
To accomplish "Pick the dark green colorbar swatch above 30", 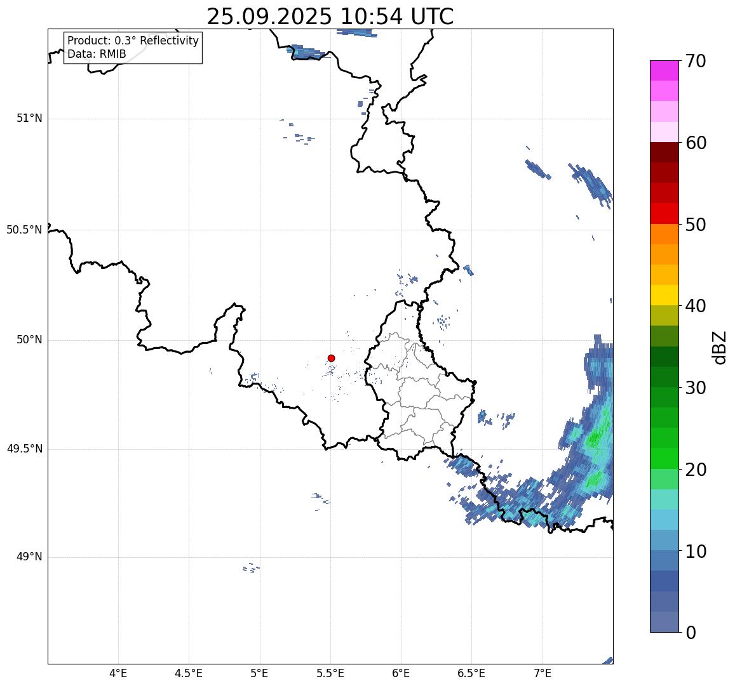I will [x=664, y=377].
